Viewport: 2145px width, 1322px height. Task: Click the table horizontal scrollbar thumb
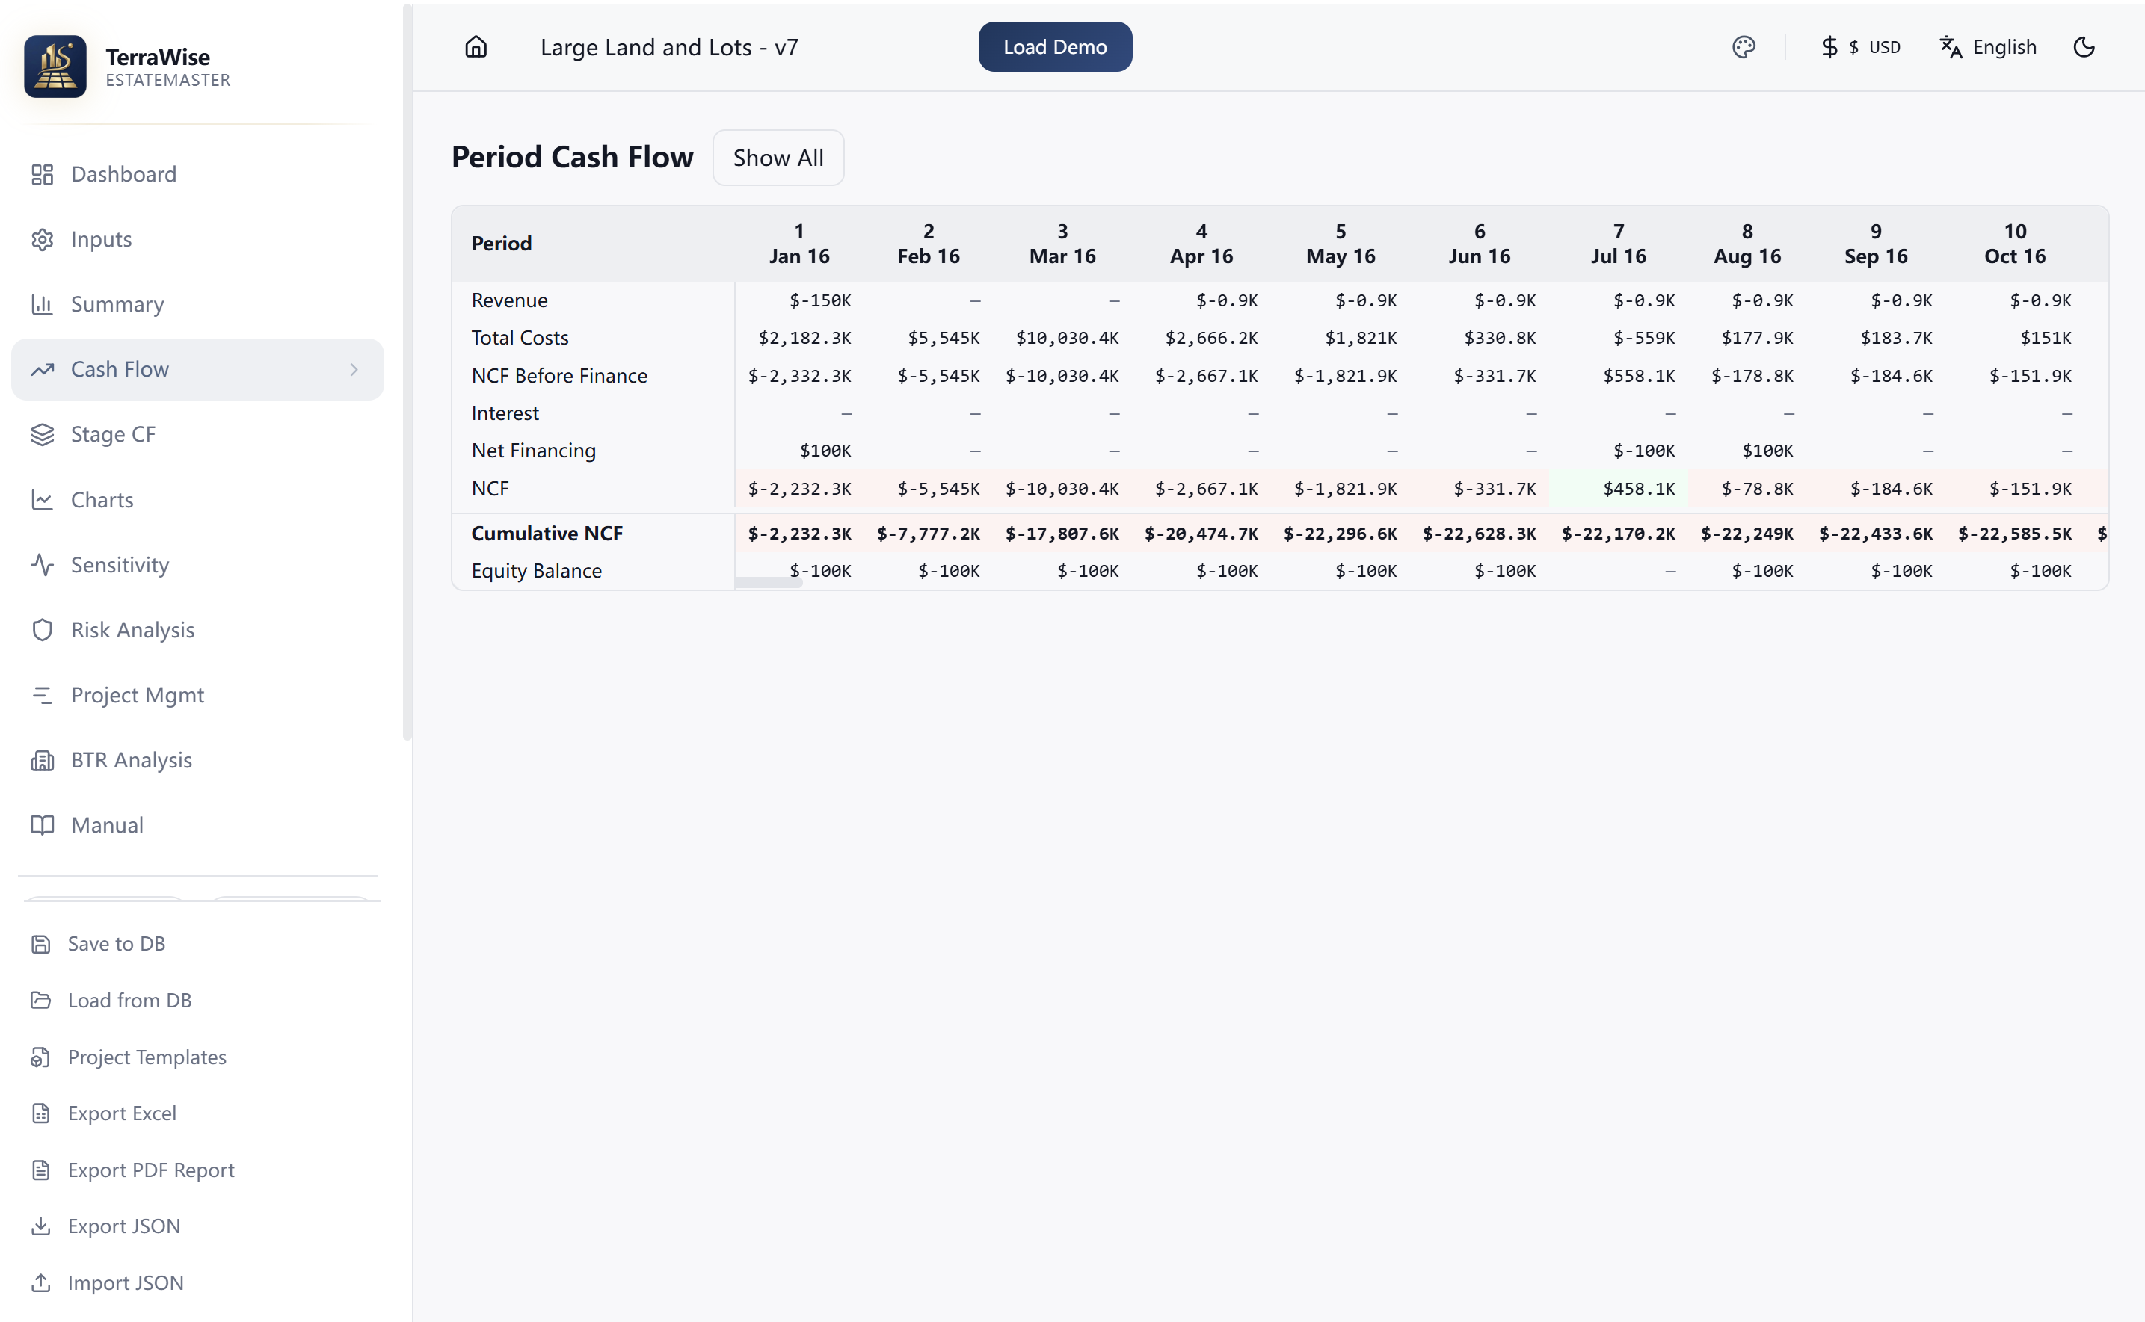[x=769, y=582]
